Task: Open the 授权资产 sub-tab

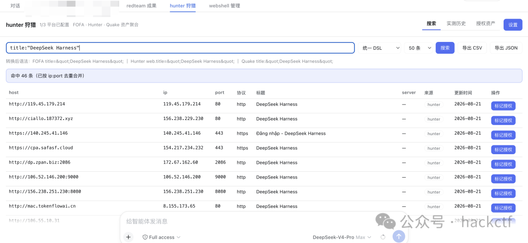Action: click(x=485, y=23)
